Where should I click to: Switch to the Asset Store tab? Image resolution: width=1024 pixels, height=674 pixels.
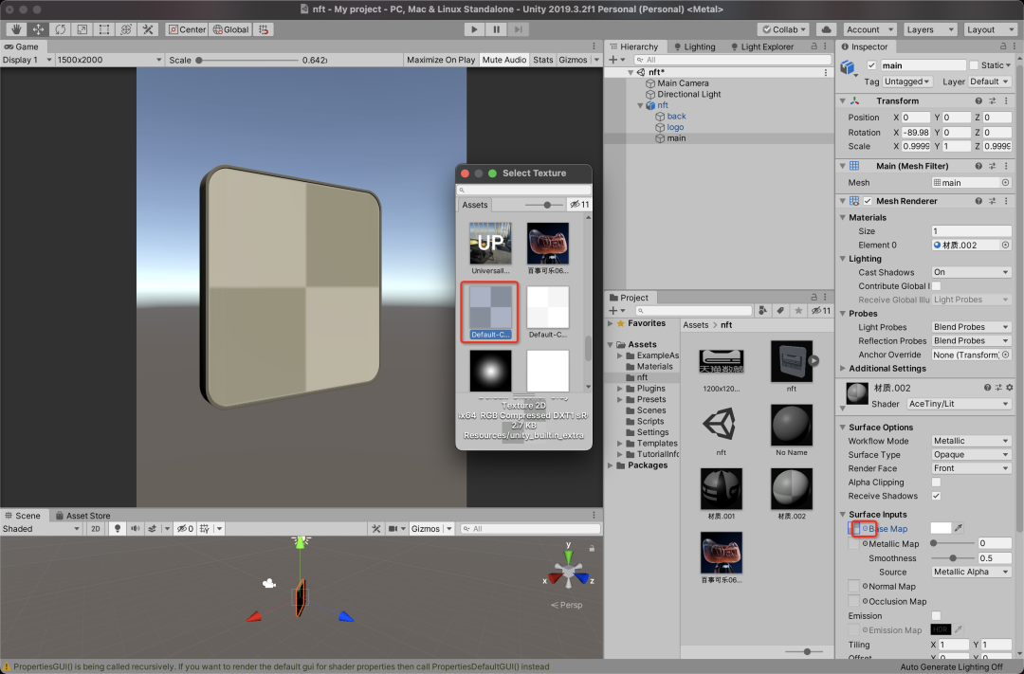tap(82, 516)
